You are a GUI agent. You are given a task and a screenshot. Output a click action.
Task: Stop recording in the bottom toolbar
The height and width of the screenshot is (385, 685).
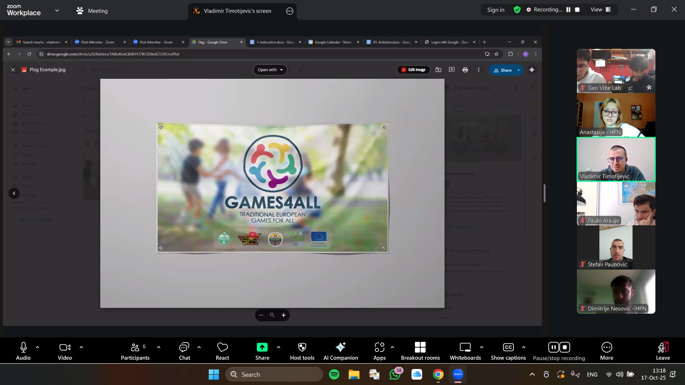(x=565, y=347)
